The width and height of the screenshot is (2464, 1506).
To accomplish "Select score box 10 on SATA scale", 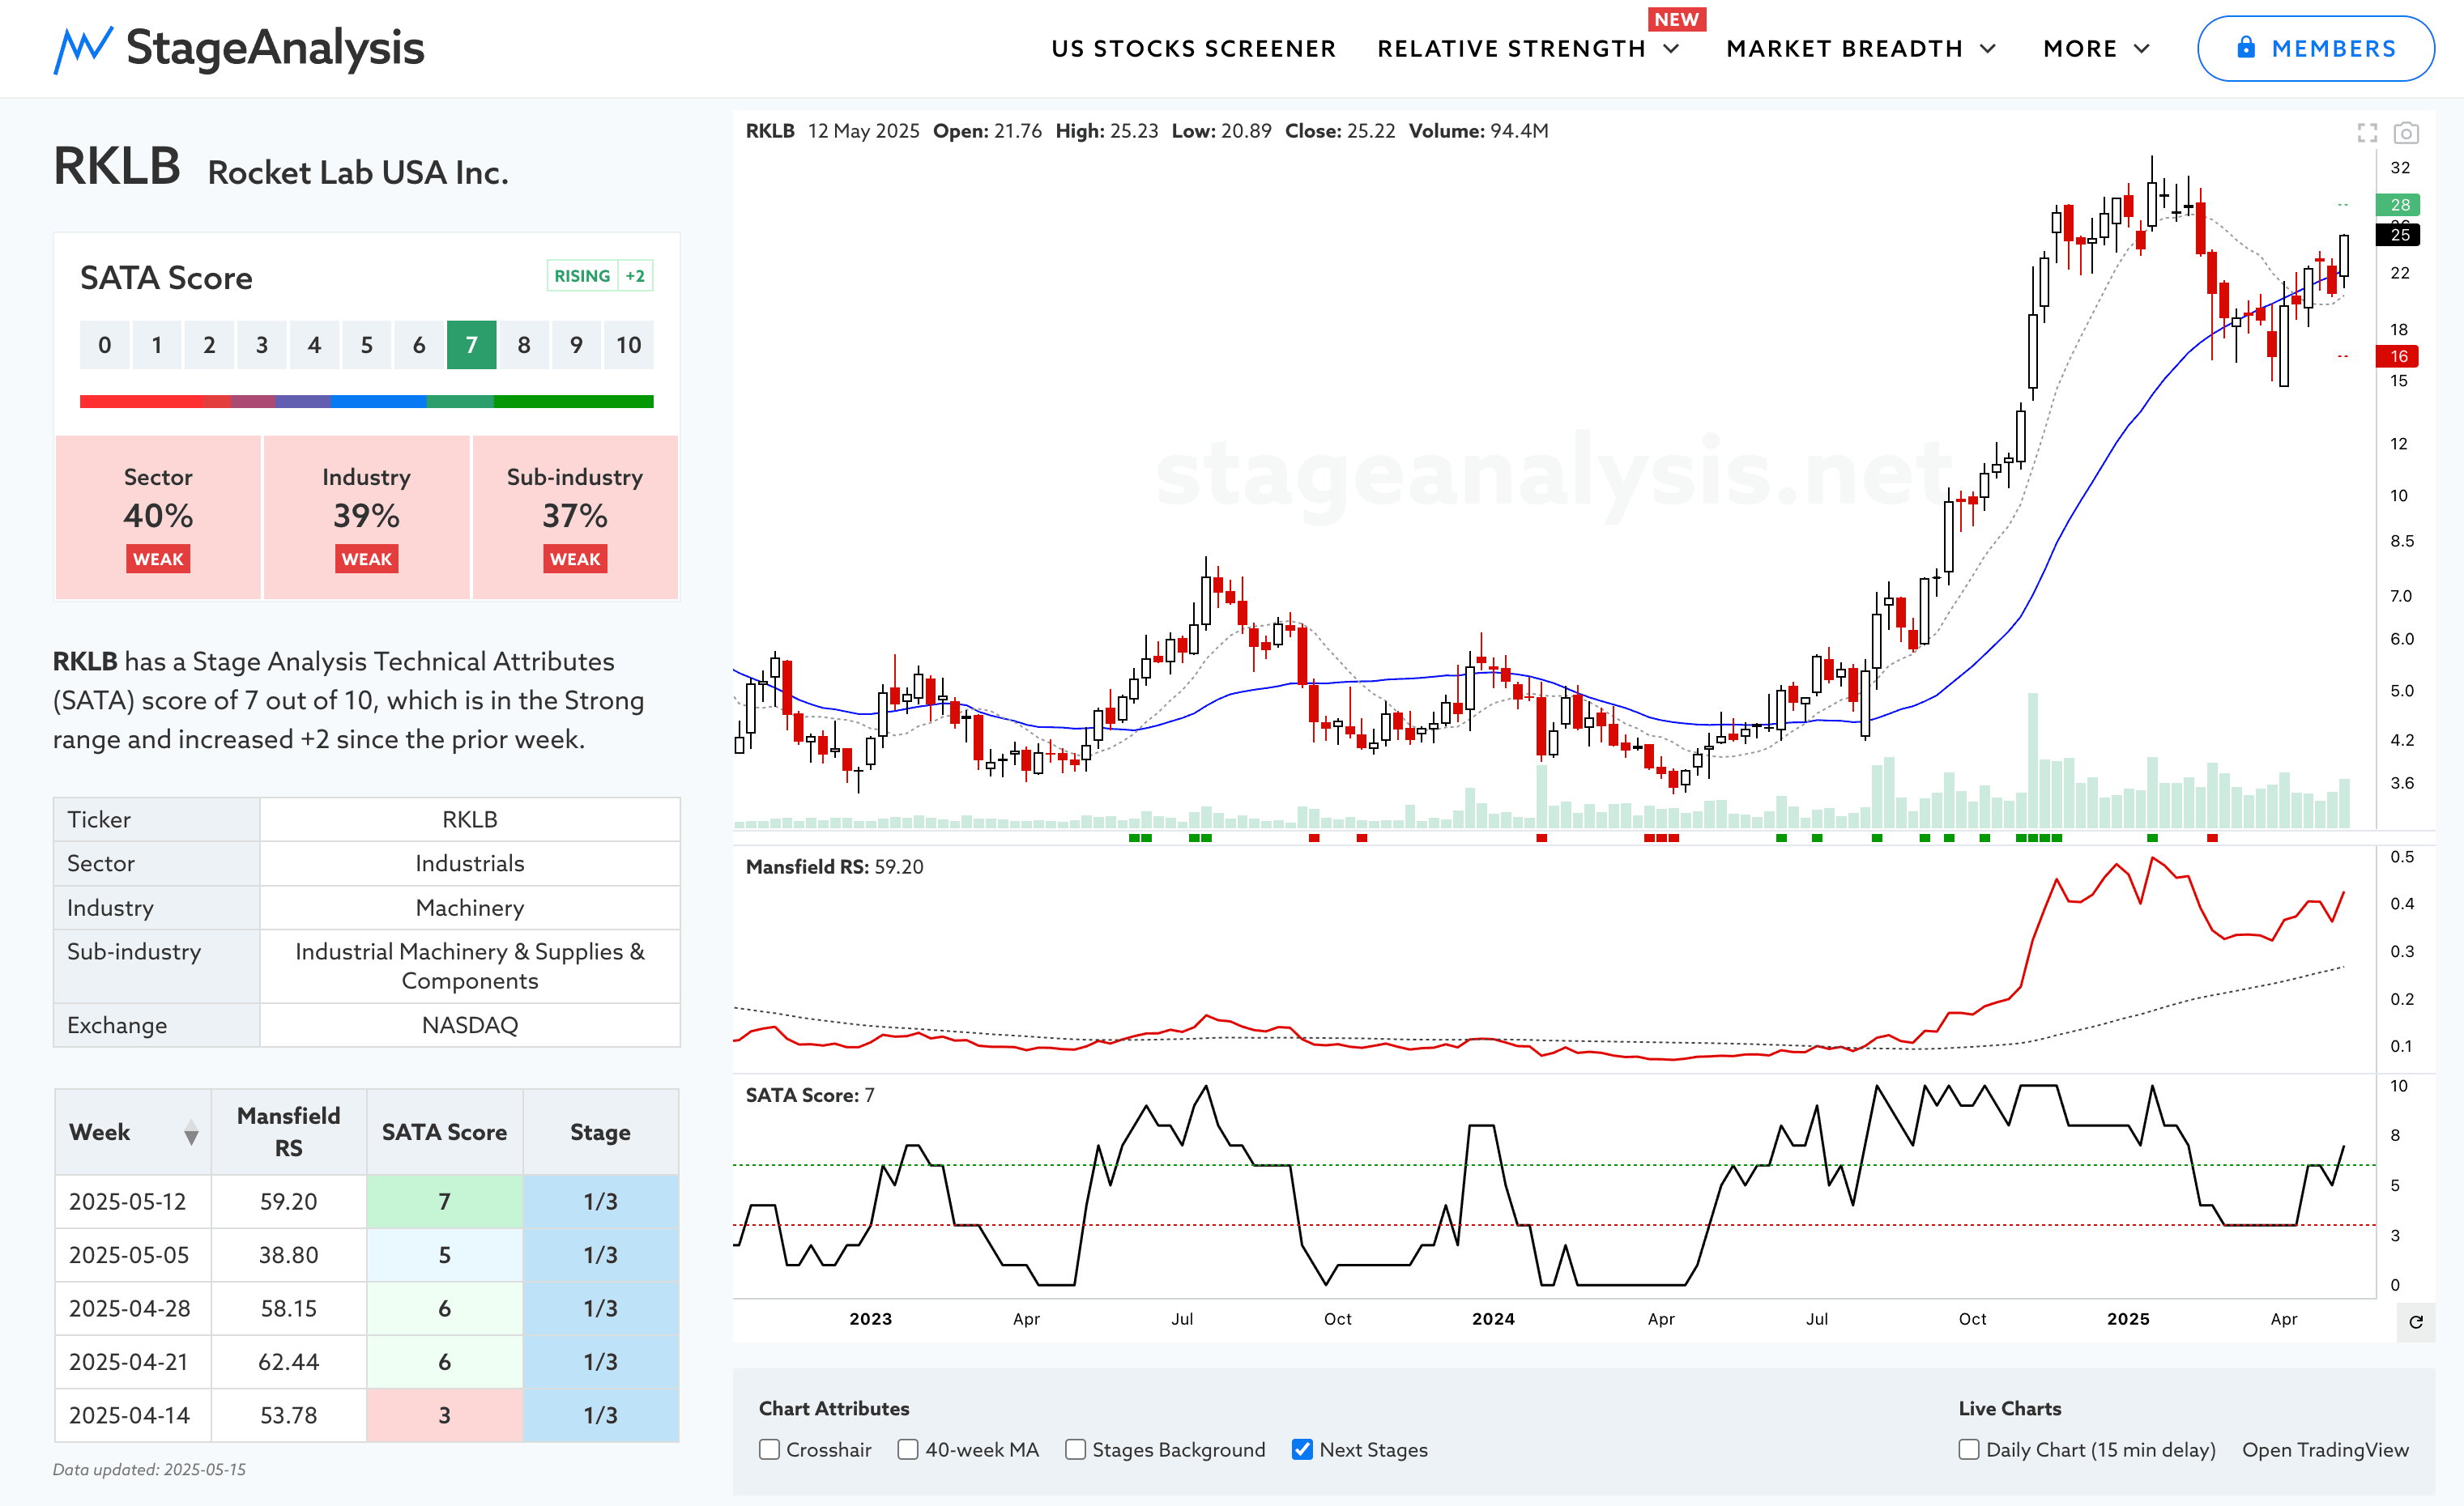I will pos(628,346).
